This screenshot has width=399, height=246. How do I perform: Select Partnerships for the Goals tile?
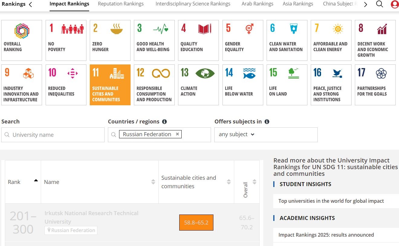[375, 85]
